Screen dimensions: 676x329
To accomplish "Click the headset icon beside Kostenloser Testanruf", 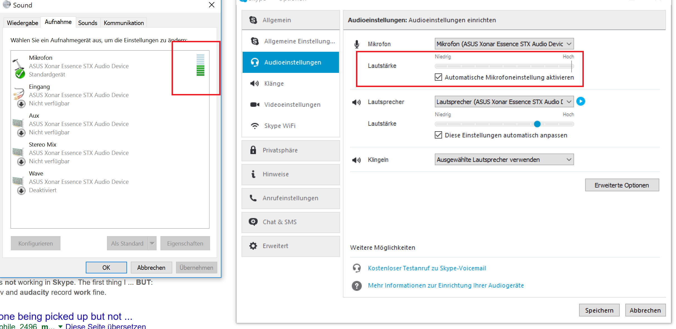I will (x=357, y=268).
